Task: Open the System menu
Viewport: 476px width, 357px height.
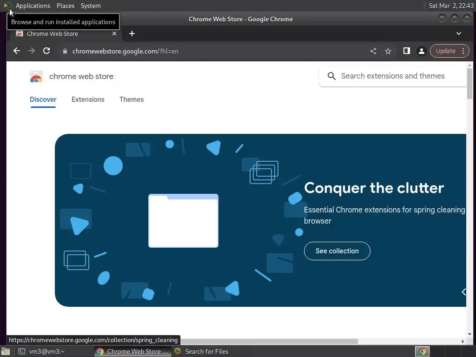Action: [x=91, y=6]
